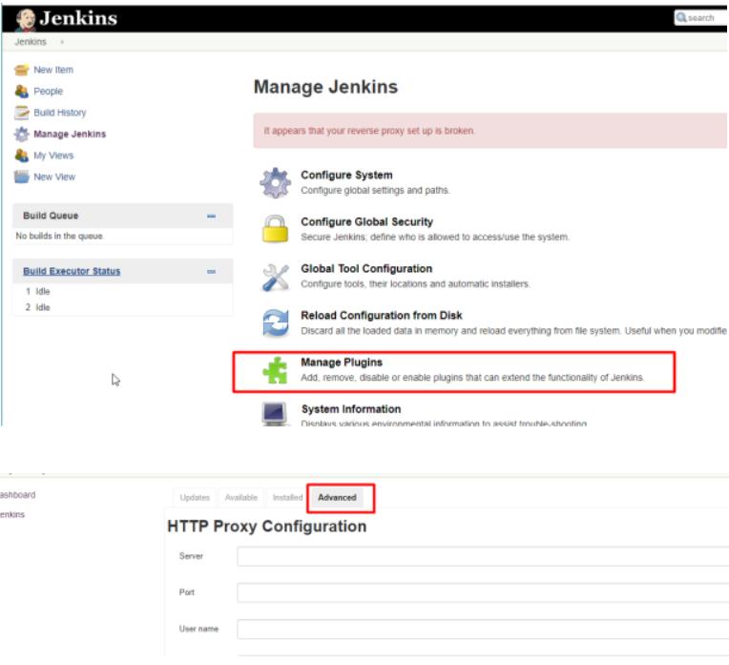Select the Installed plugins tab
The image size is (729, 665).
tap(287, 497)
